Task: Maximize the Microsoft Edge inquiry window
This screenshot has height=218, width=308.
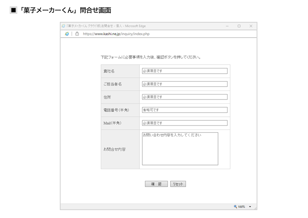Action: (x=239, y=26)
